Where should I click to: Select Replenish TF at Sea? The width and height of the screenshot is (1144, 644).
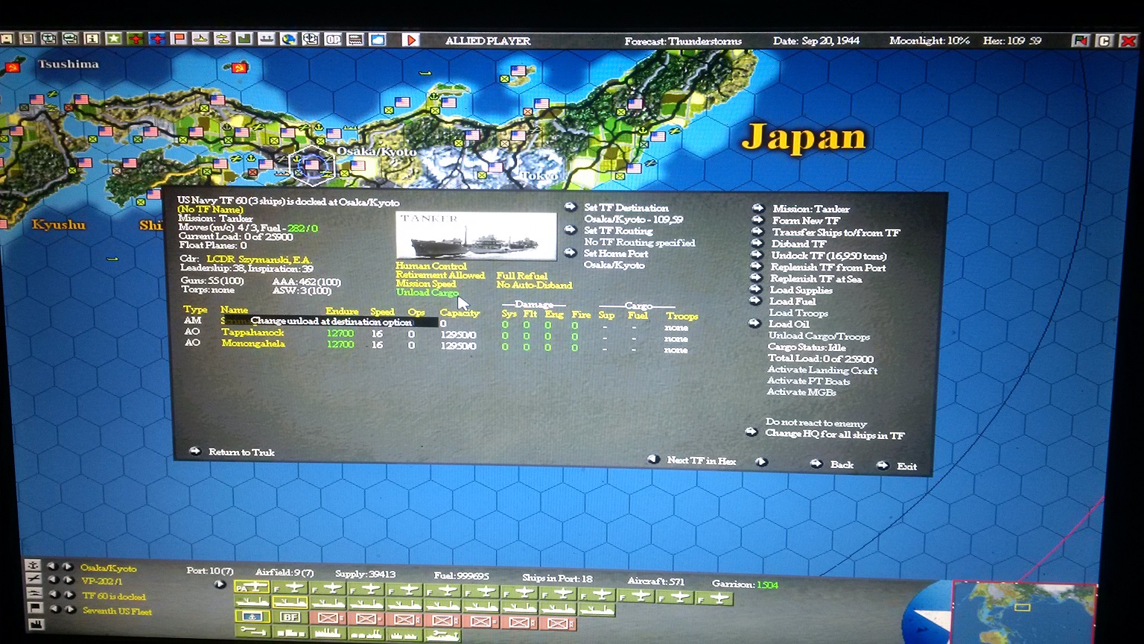tap(816, 279)
